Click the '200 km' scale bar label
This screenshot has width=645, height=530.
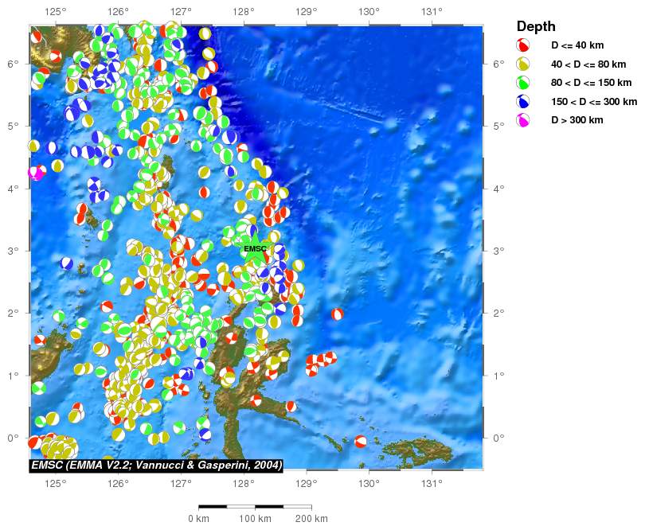point(311,519)
